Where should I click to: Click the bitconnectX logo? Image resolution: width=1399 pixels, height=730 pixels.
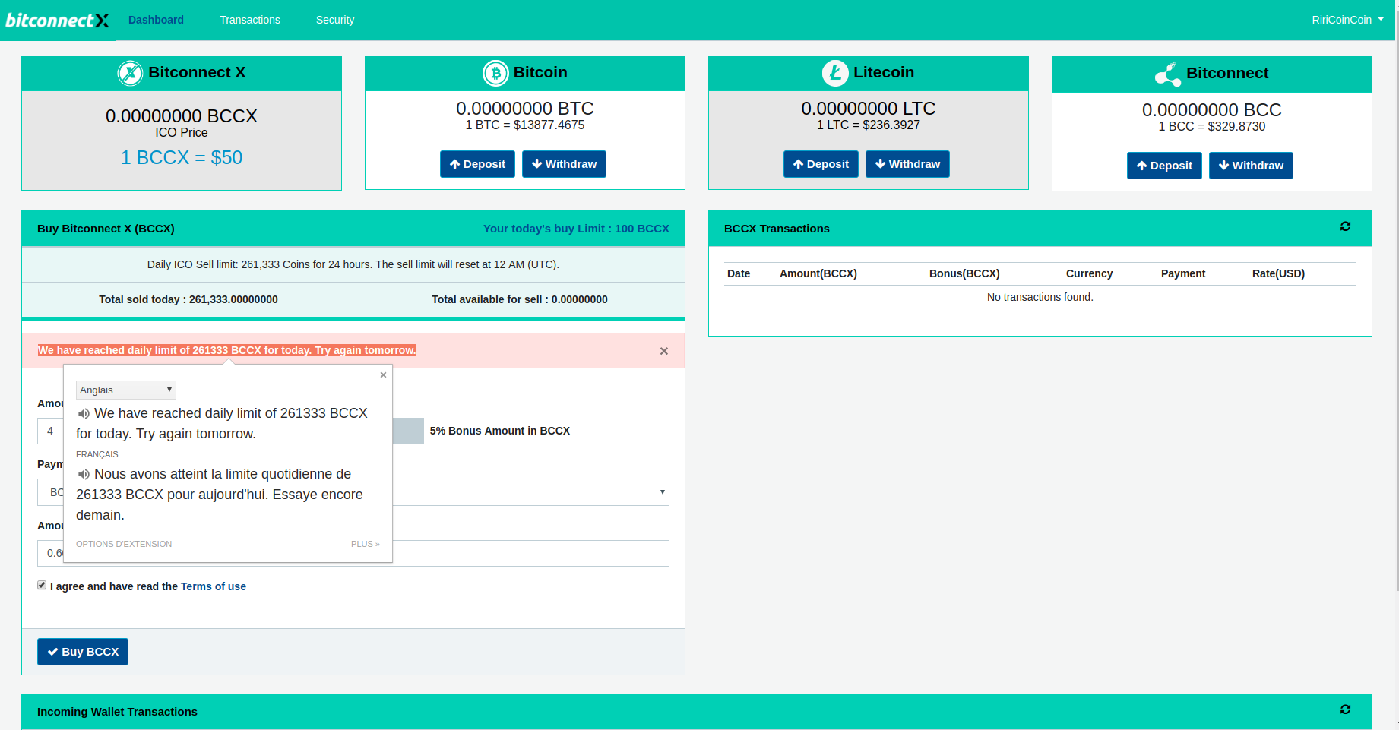(x=57, y=21)
